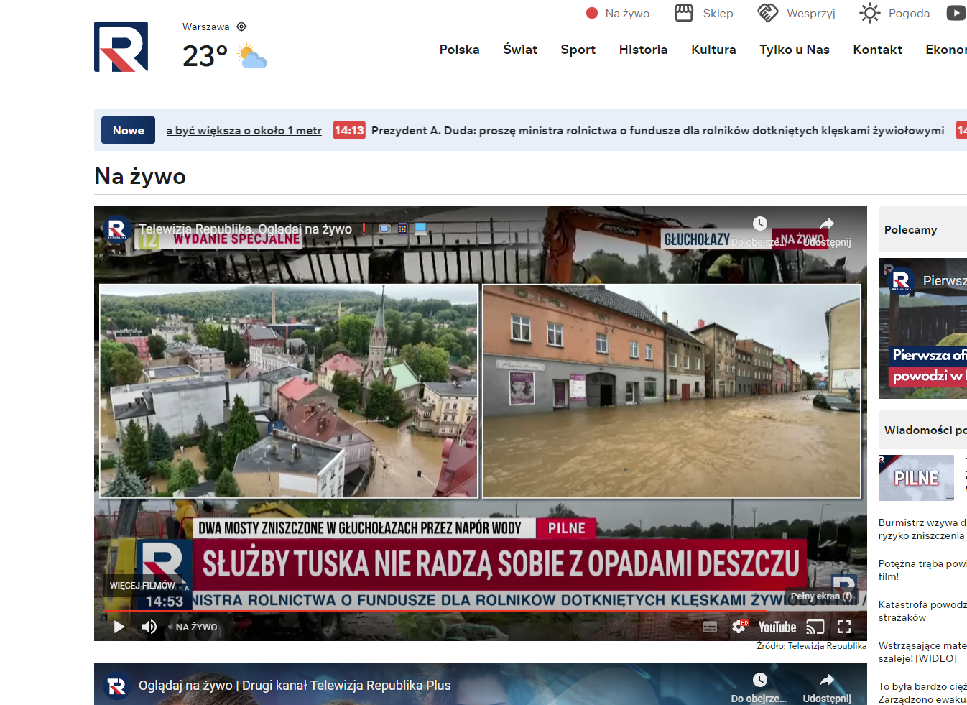Screen dimensions: 967x705
Task: Click Wesprzyj support link
Action: click(x=797, y=13)
